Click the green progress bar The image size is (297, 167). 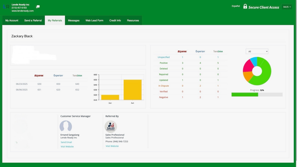tap(245, 94)
